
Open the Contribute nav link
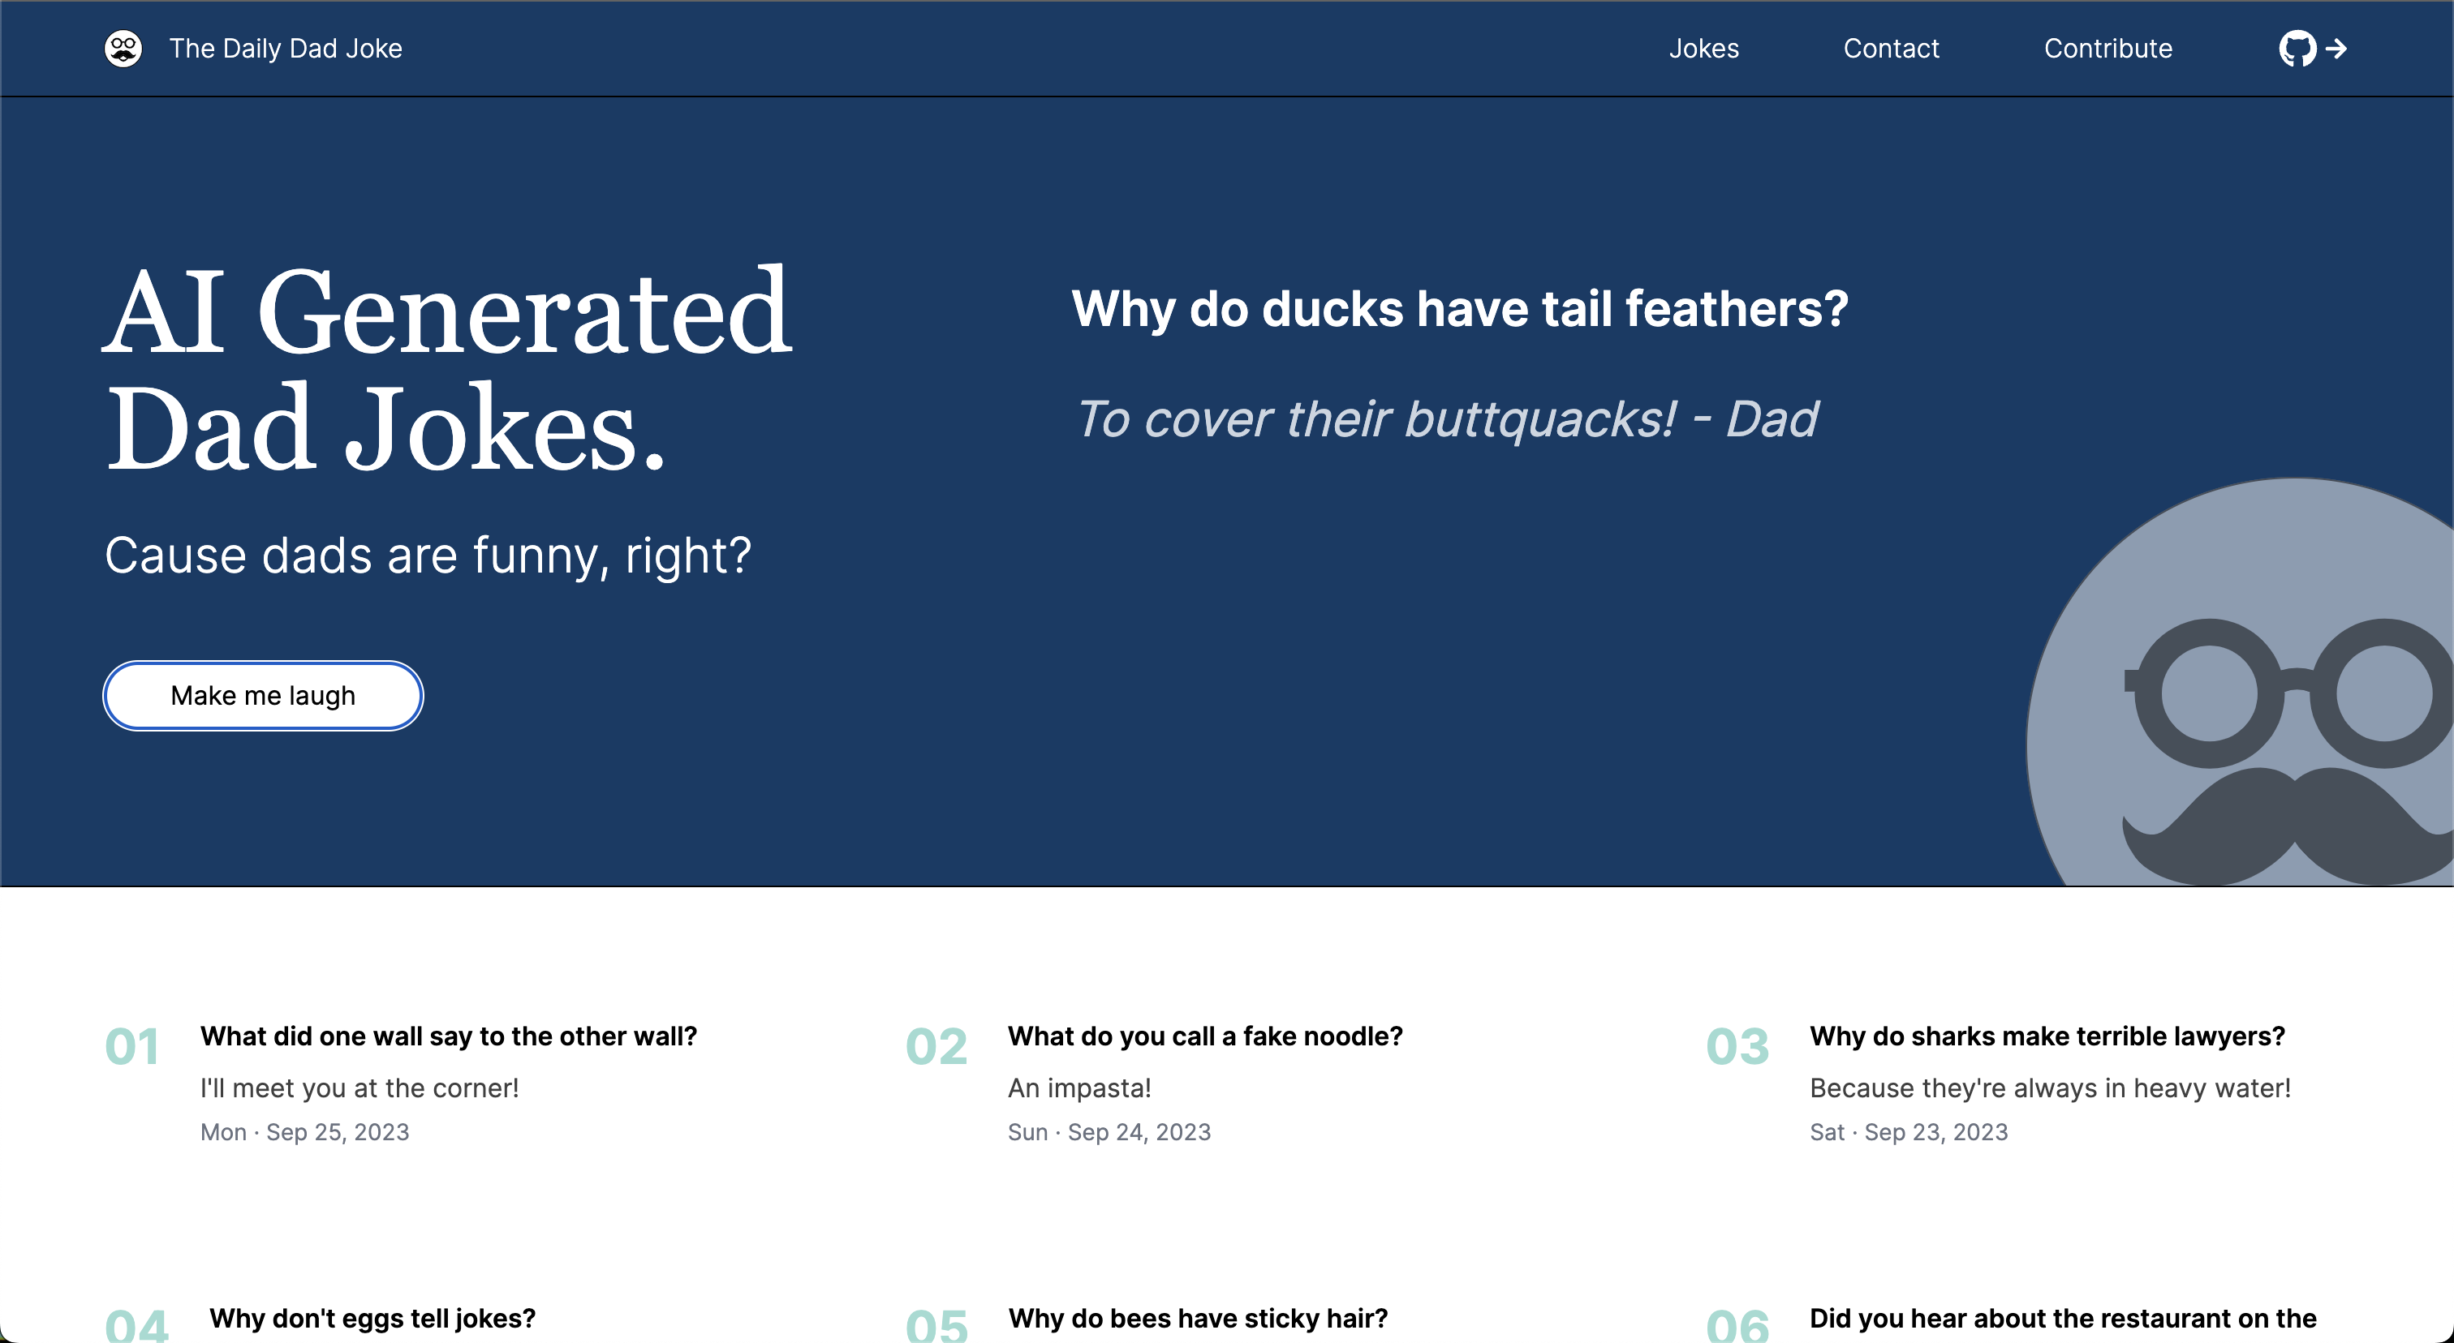[2107, 49]
